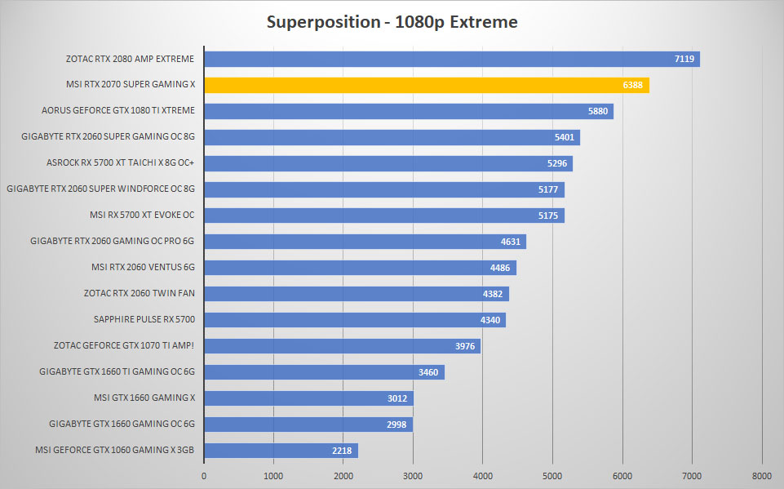Click the bar with value 5175

click(384, 216)
